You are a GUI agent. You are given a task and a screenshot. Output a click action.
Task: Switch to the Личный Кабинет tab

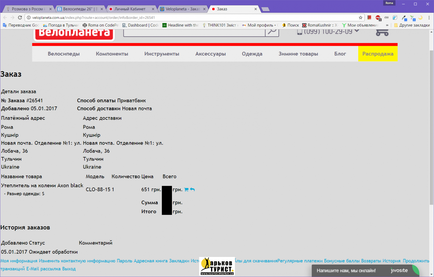pos(130,9)
